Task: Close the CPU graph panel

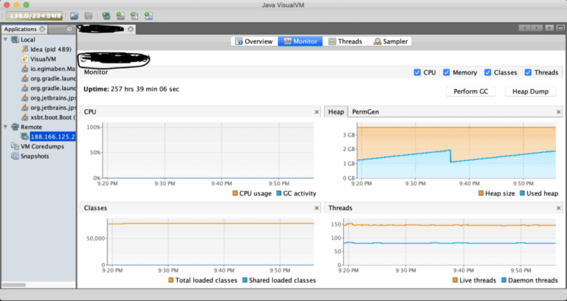Action: pos(315,112)
